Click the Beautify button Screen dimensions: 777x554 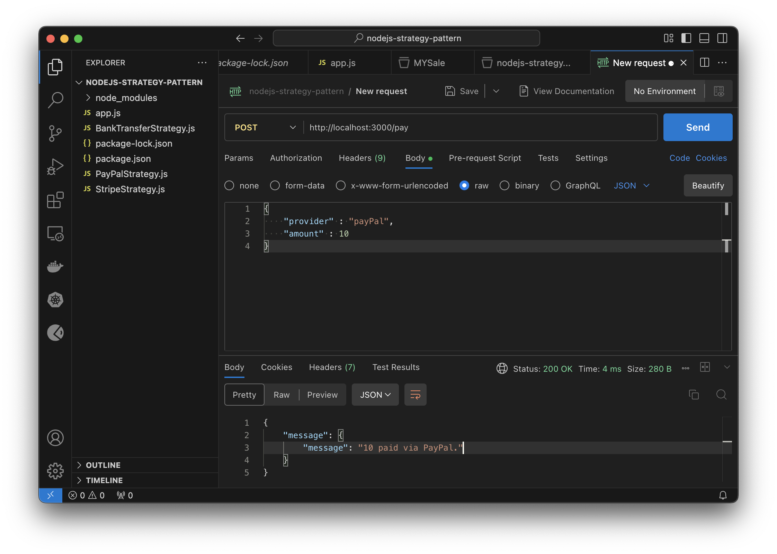708,186
